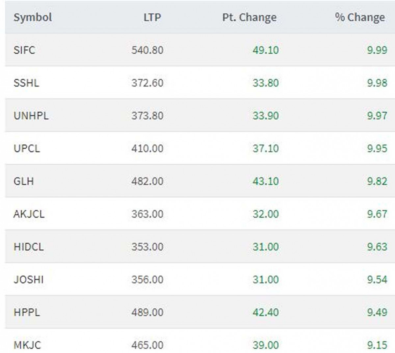
Task: Click HPPL's LTP value 489.00
Action: [x=147, y=312]
